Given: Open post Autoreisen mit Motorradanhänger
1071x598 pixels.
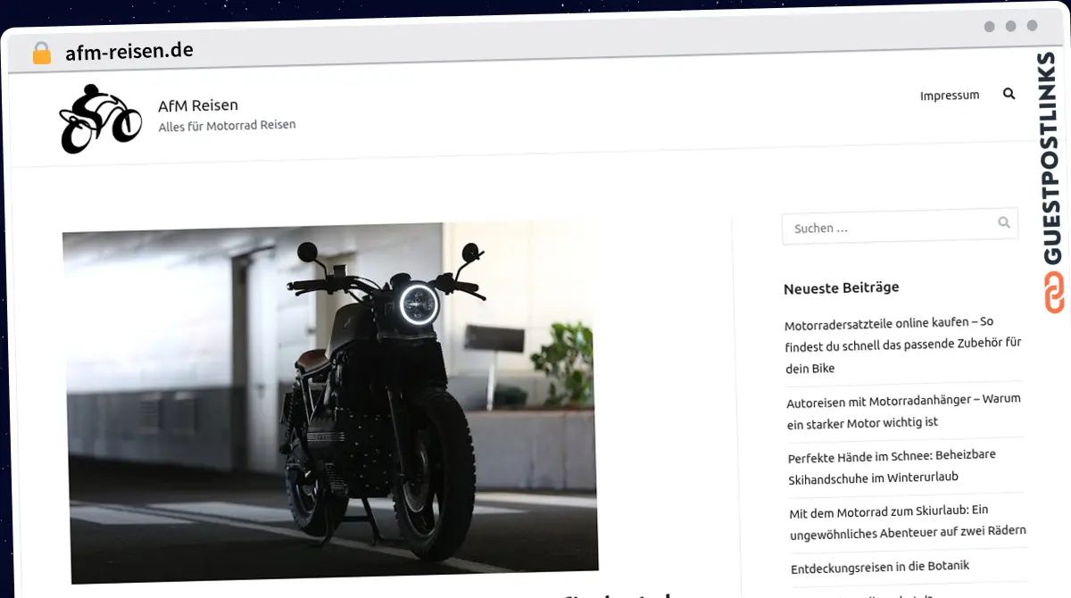Looking at the screenshot, I should (x=903, y=411).
